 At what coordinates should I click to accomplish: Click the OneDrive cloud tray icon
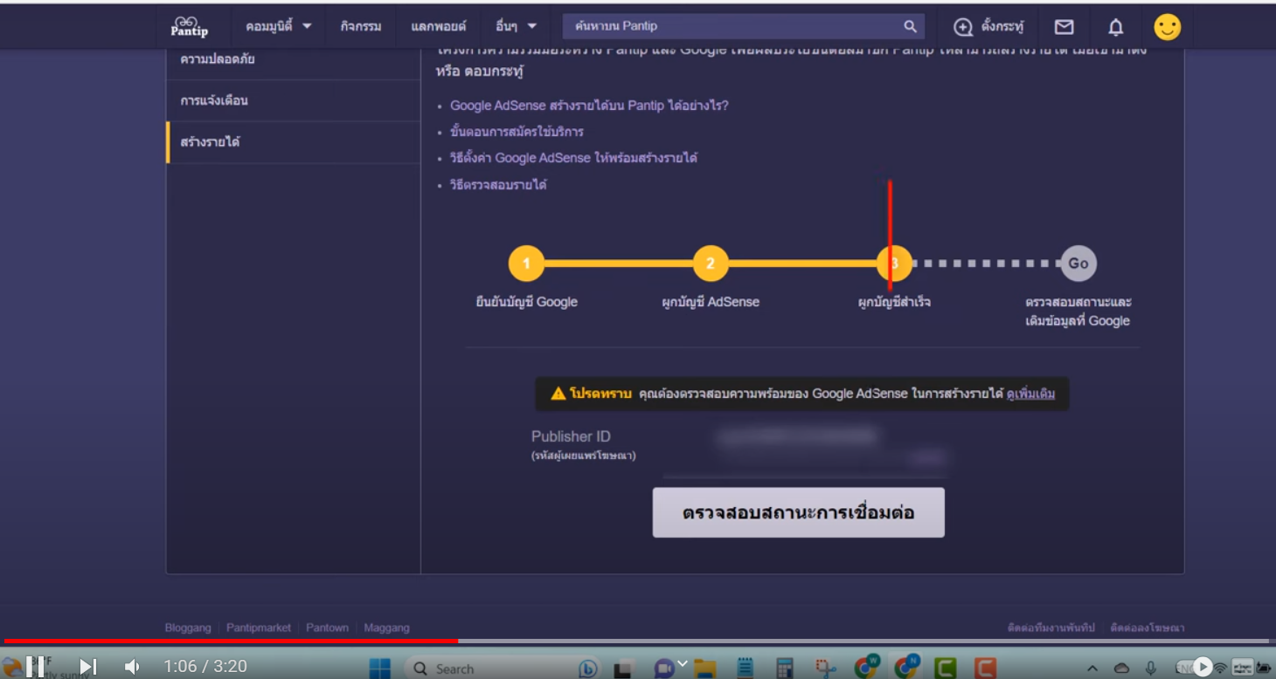tap(1122, 669)
